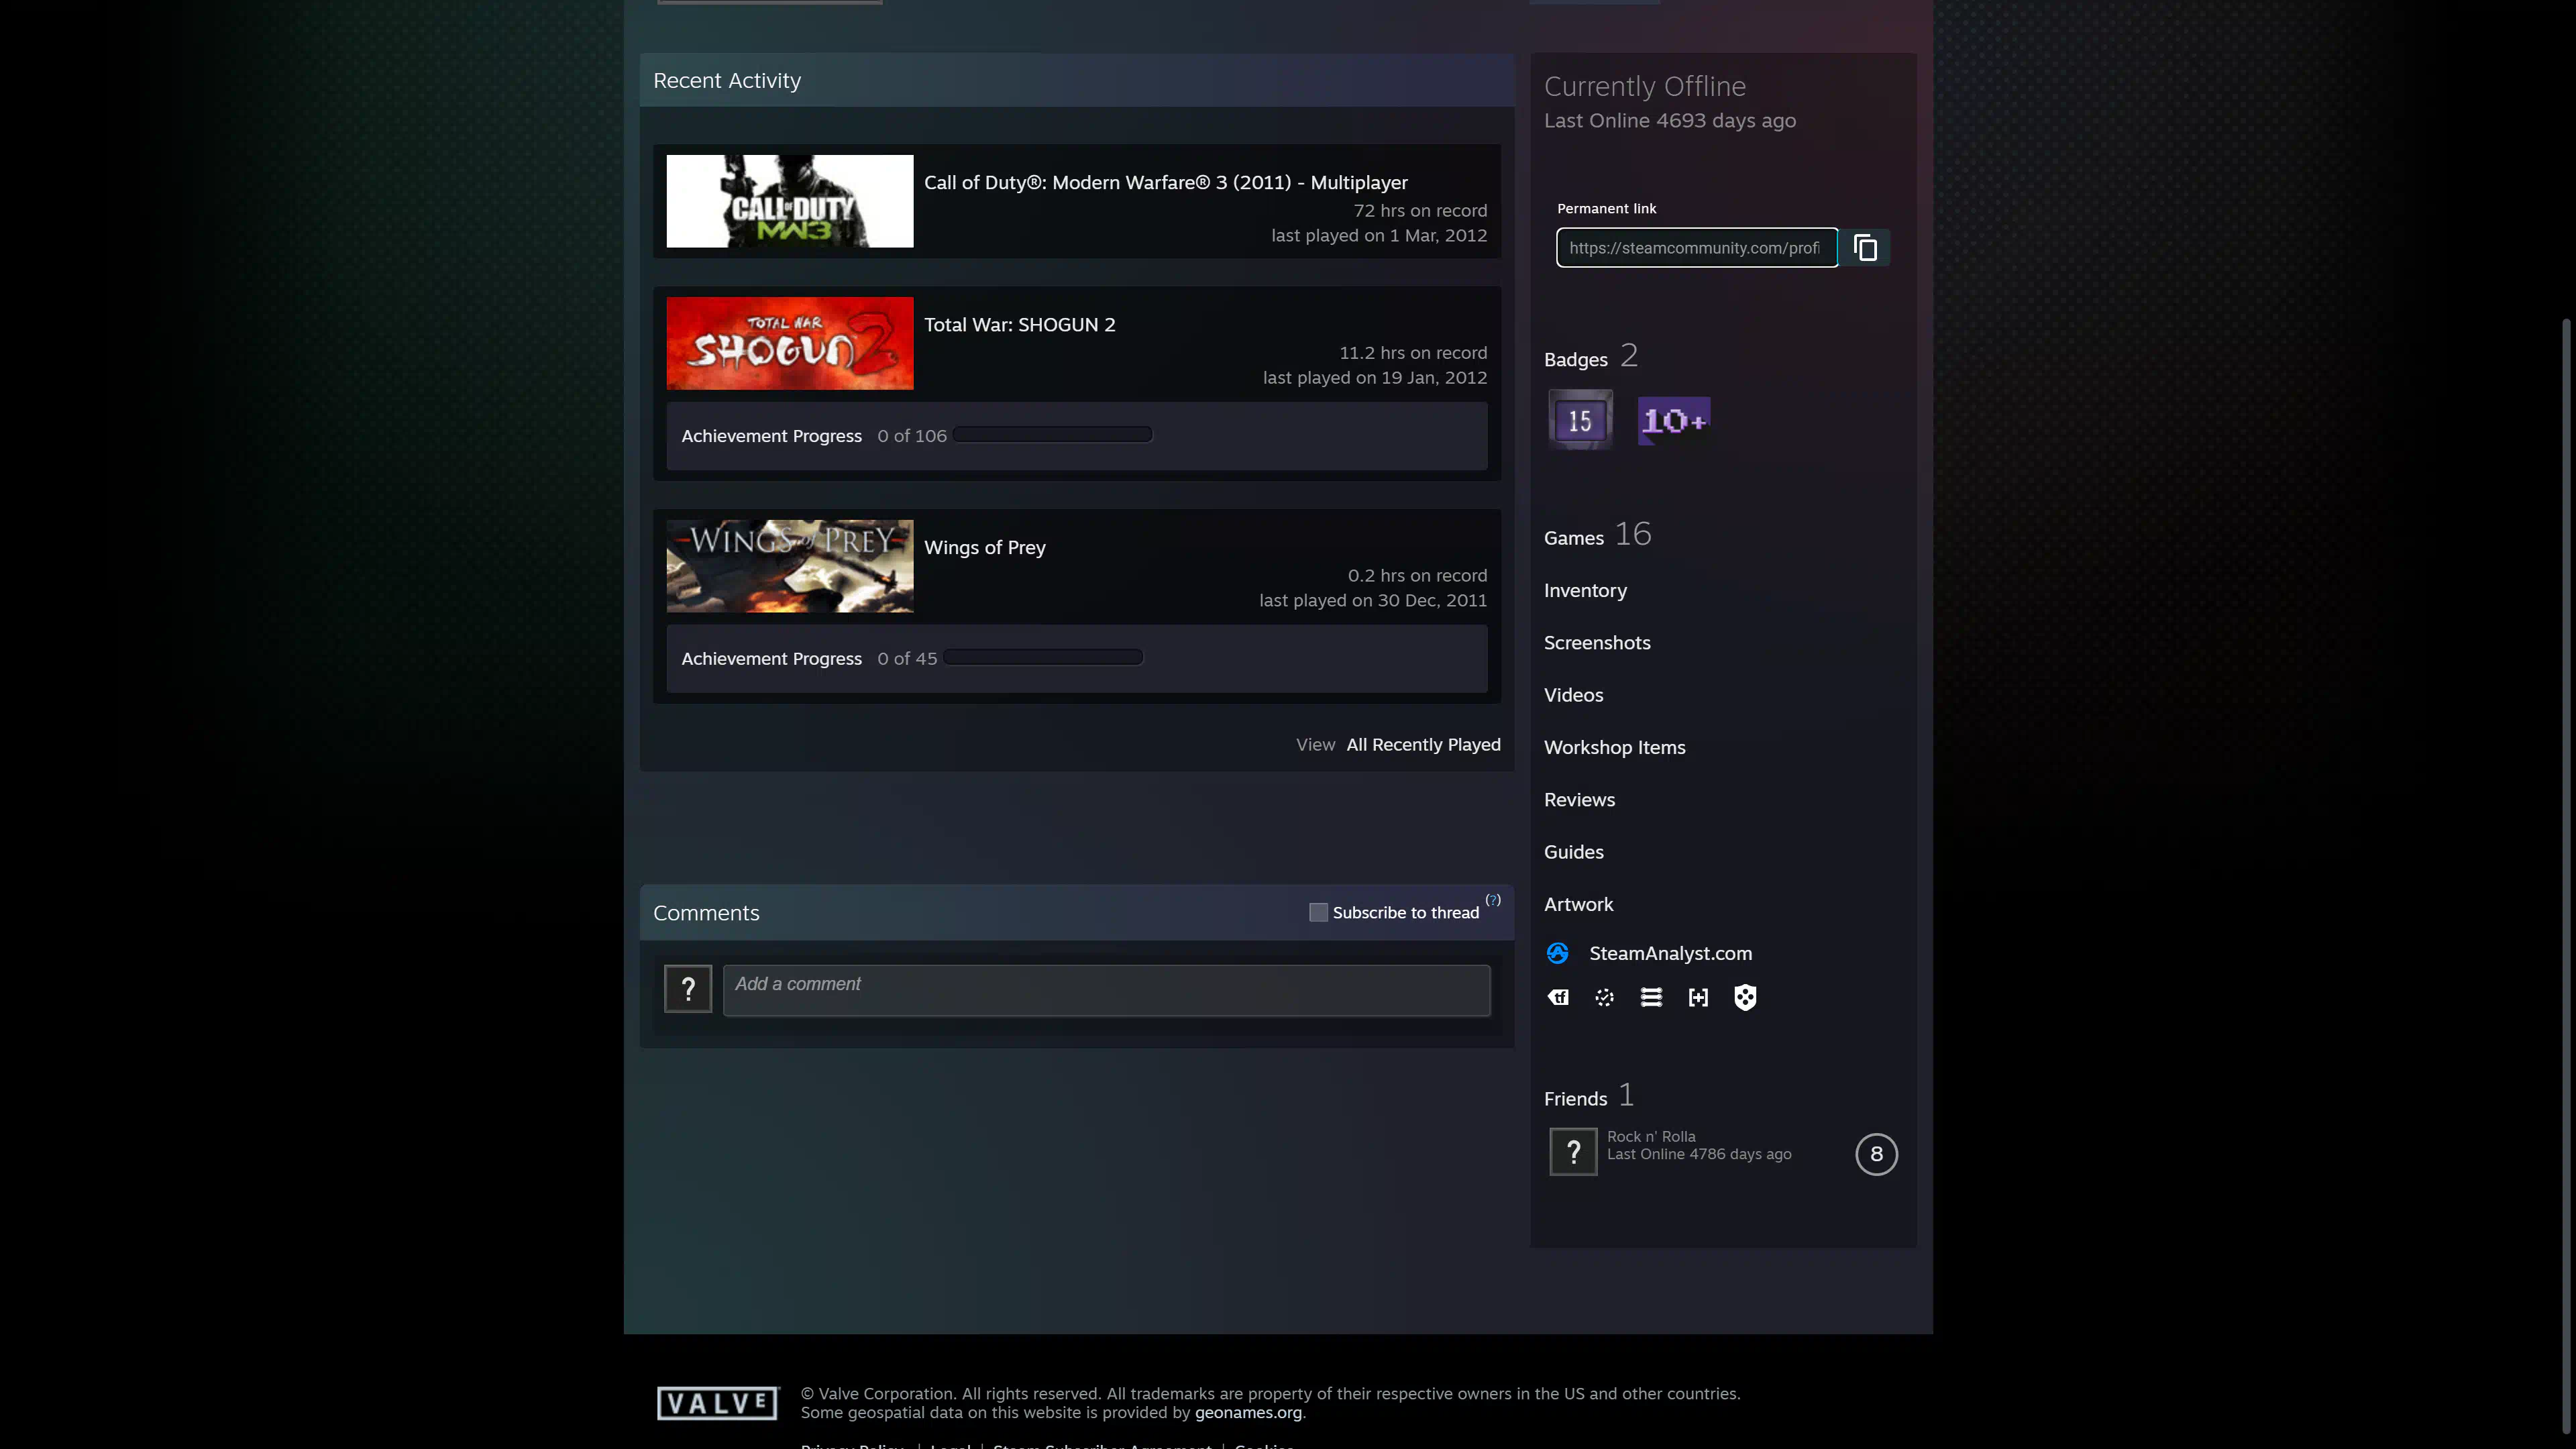This screenshot has width=2576, height=1449.
Task: Click the Wings of Prey achievement progress bar
Action: point(1043,657)
